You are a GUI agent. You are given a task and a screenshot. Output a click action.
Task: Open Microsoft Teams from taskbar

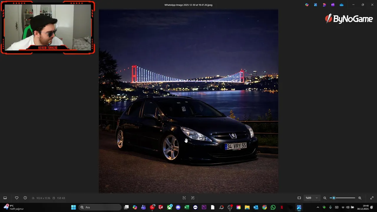143,207
